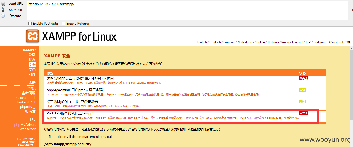The image size is (353, 147).
Task: Click 不安全 status badge for XAMPP pages row
Action: pos(303,79)
